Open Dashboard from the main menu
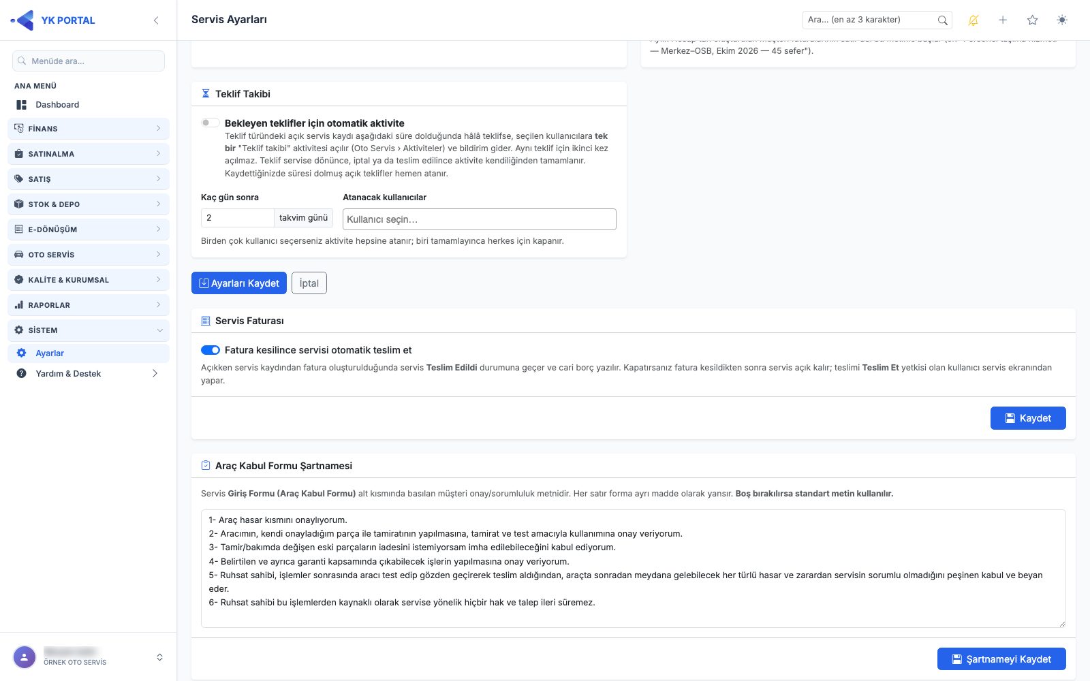Image resolution: width=1090 pixels, height=681 pixels. coord(89,105)
